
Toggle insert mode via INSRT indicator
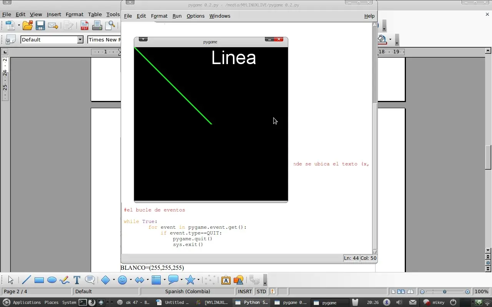(x=244, y=291)
